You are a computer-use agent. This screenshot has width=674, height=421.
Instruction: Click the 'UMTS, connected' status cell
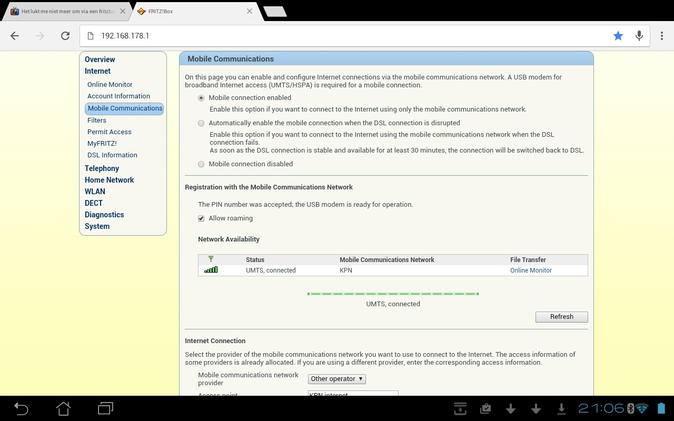pos(271,270)
